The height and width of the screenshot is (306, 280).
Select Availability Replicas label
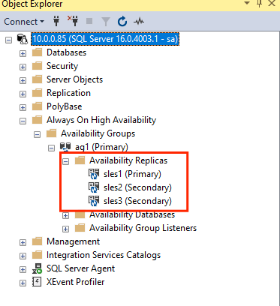point(128,160)
